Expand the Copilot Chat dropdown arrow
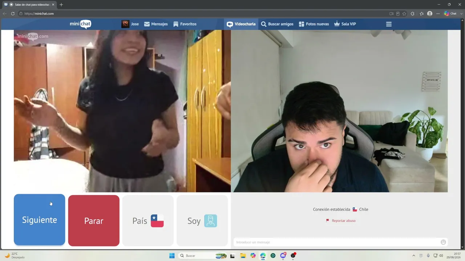This screenshot has width=465, height=261. (x=461, y=13)
